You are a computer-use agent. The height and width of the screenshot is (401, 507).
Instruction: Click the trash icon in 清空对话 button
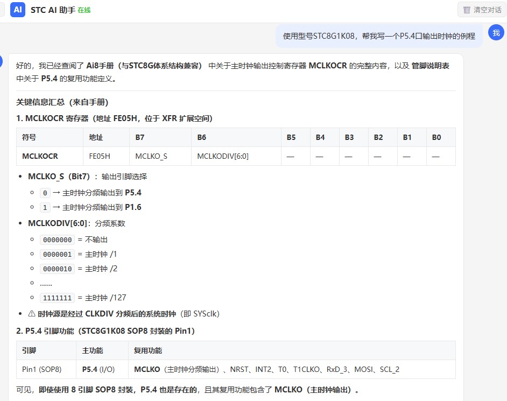[467, 10]
